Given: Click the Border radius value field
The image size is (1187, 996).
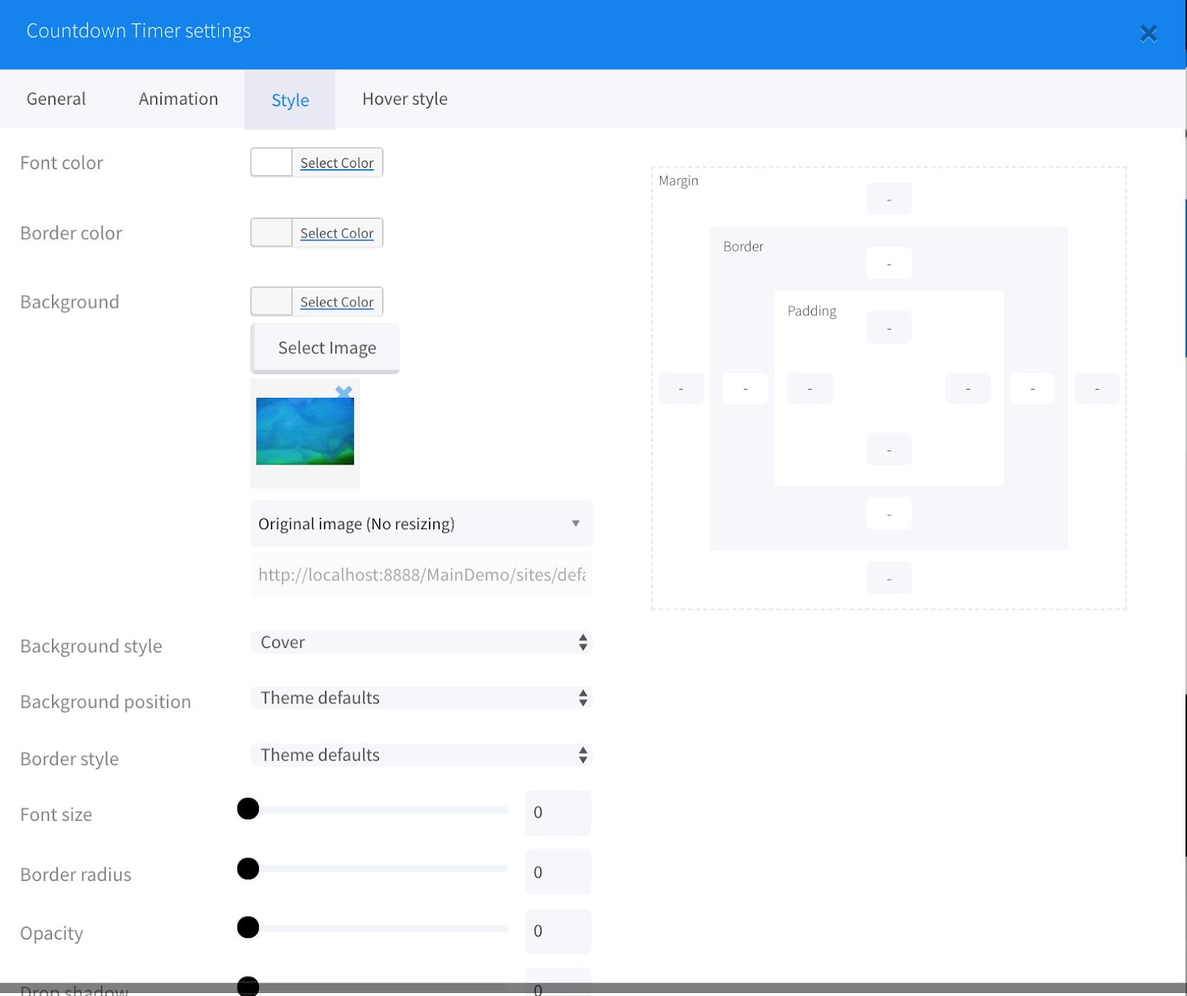Looking at the screenshot, I should pos(558,872).
